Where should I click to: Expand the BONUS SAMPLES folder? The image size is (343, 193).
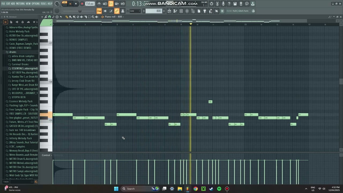pyautogui.click(x=18, y=40)
